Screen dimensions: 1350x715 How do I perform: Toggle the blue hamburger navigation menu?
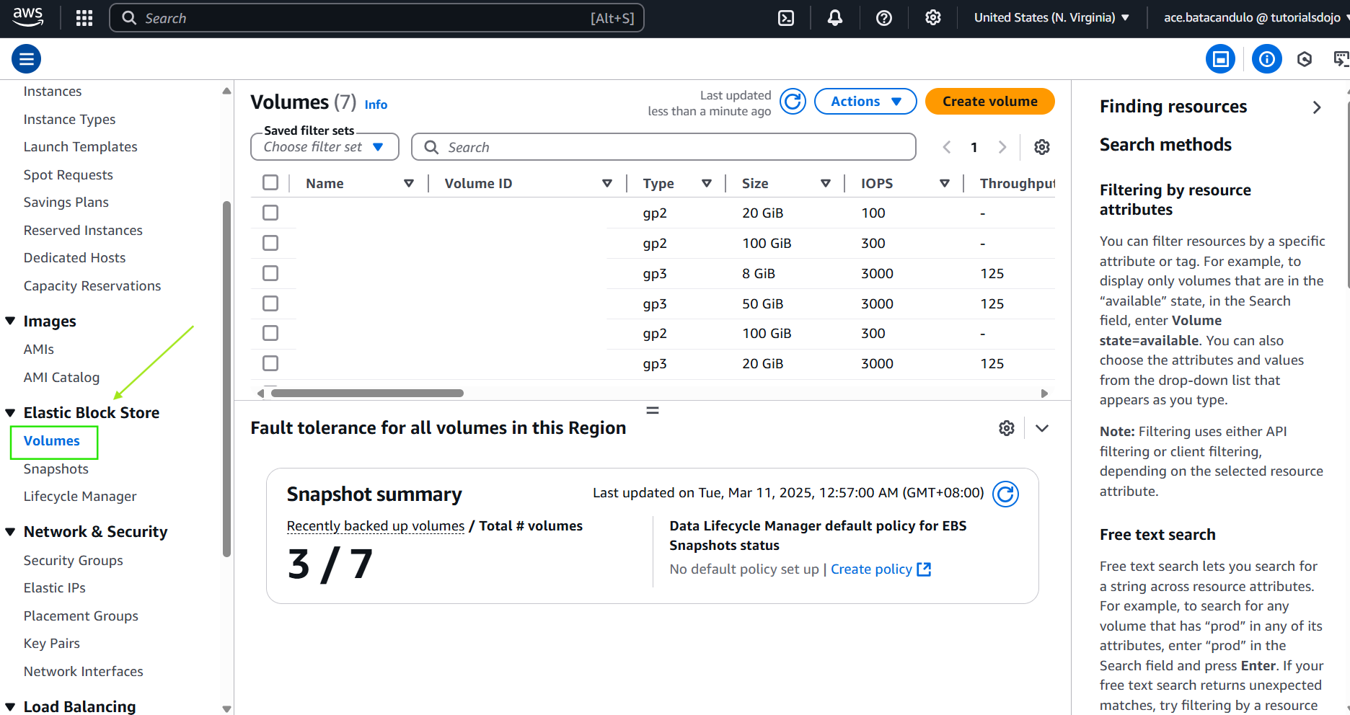coord(27,59)
